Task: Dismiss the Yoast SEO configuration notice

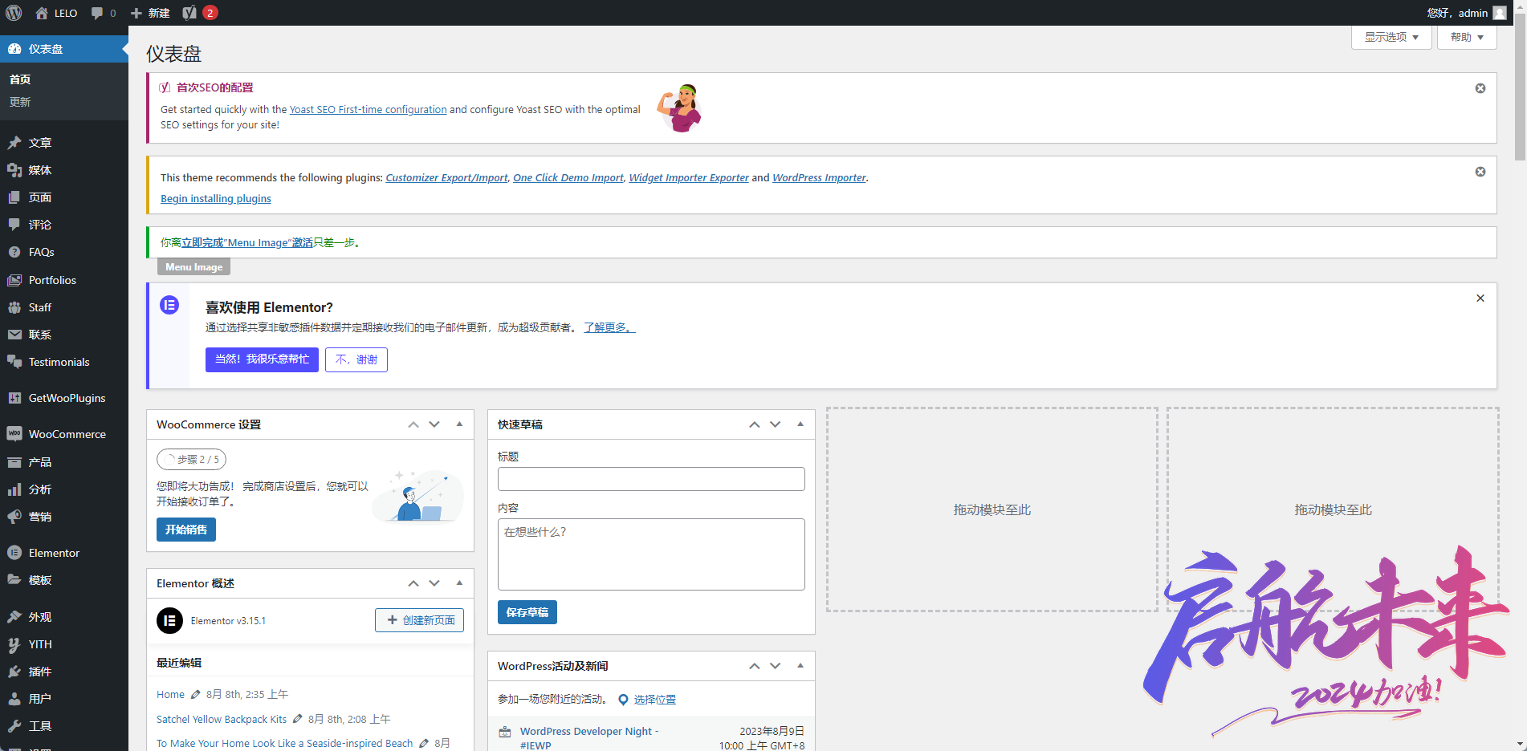Action: (x=1480, y=88)
